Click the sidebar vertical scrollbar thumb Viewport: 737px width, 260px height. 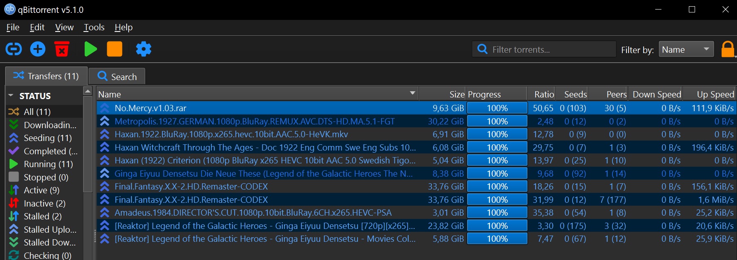87,144
